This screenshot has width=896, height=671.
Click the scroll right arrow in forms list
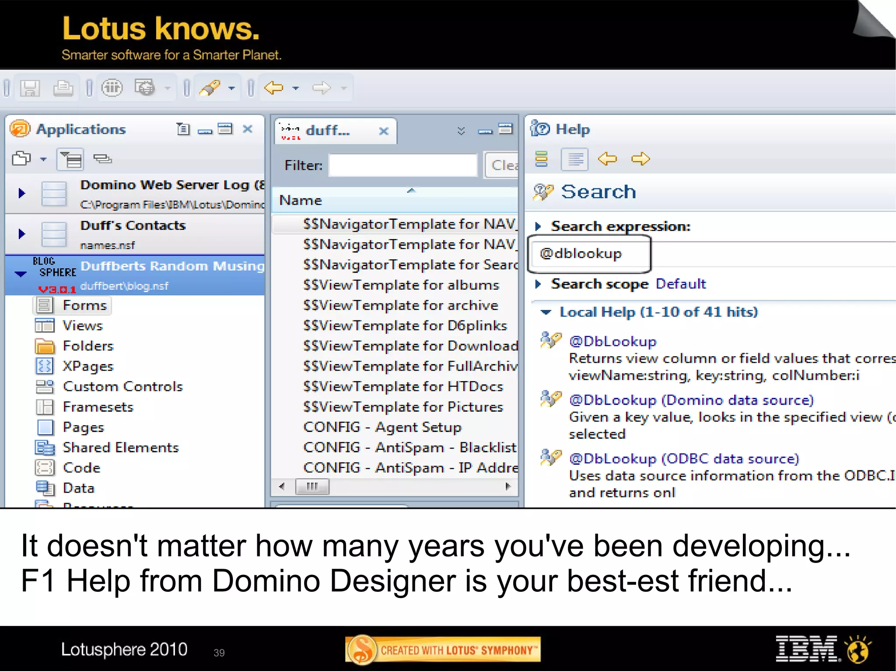(x=507, y=486)
